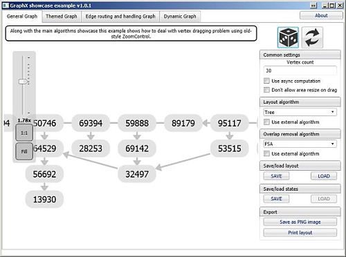Select vertex node 53515
346x257 pixels.
[x=230, y=149]
